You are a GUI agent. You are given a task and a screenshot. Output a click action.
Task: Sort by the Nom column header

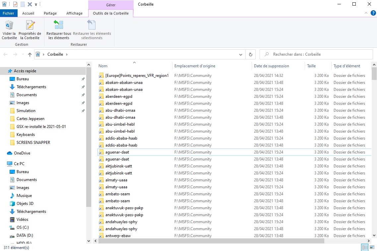tap(135, 66)
